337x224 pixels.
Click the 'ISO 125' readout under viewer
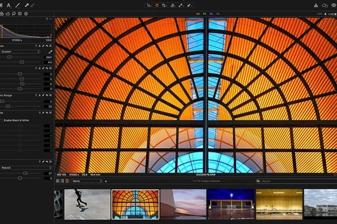[x=62, y=175]
